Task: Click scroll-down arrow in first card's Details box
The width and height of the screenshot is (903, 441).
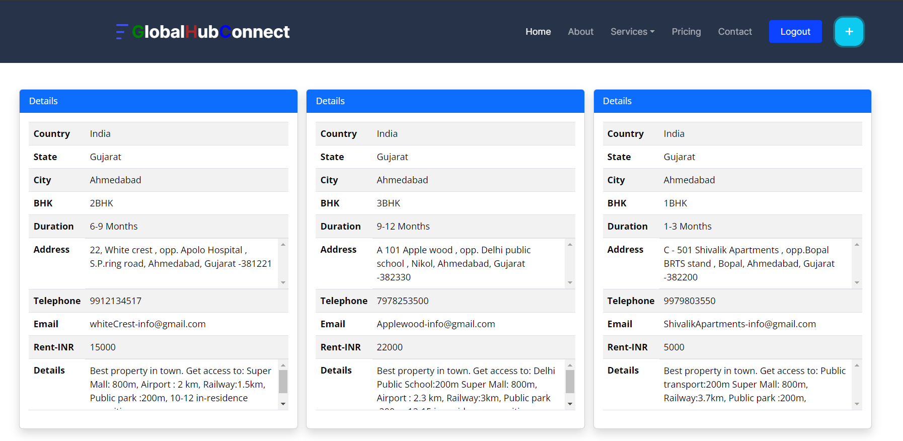Action: (x=283, y=404)
